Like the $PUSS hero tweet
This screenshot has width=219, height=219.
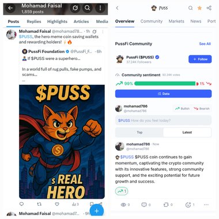pos(57,204)
